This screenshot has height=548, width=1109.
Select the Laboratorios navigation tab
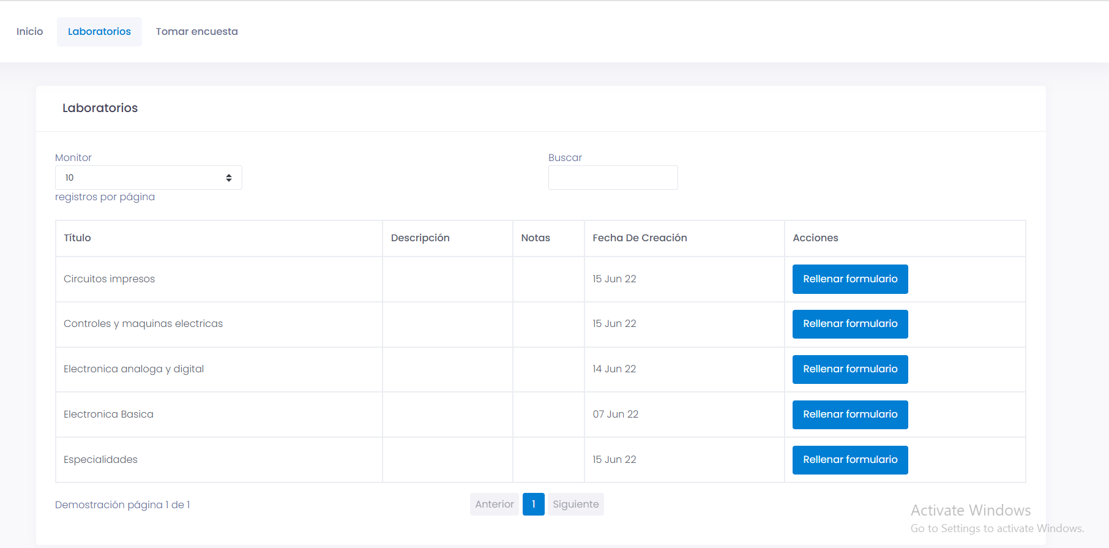pos(99,32)
